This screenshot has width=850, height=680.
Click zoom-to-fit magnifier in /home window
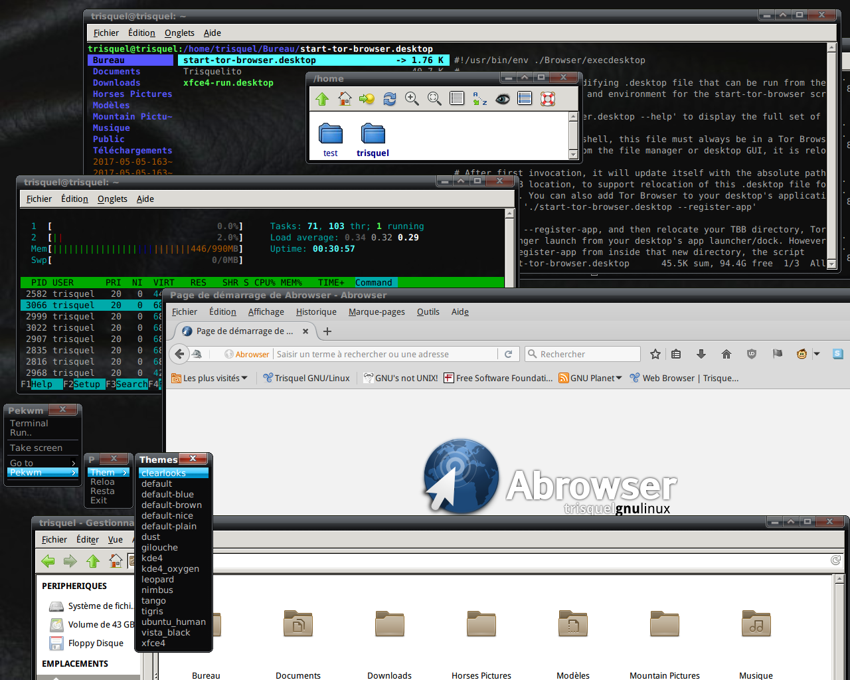(x=434, y=99)
